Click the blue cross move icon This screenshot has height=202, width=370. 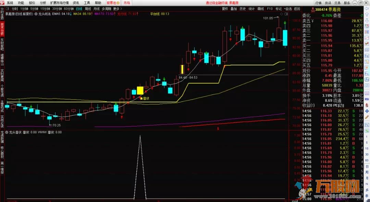367,111
